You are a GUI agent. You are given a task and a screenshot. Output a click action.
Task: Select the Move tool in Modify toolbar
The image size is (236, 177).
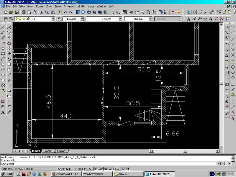[9, 53]
